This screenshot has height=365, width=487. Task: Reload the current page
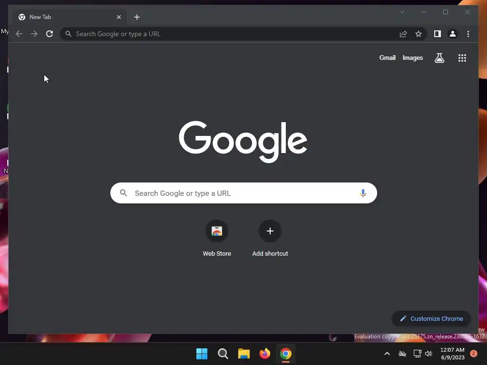[x=49, y=34]
